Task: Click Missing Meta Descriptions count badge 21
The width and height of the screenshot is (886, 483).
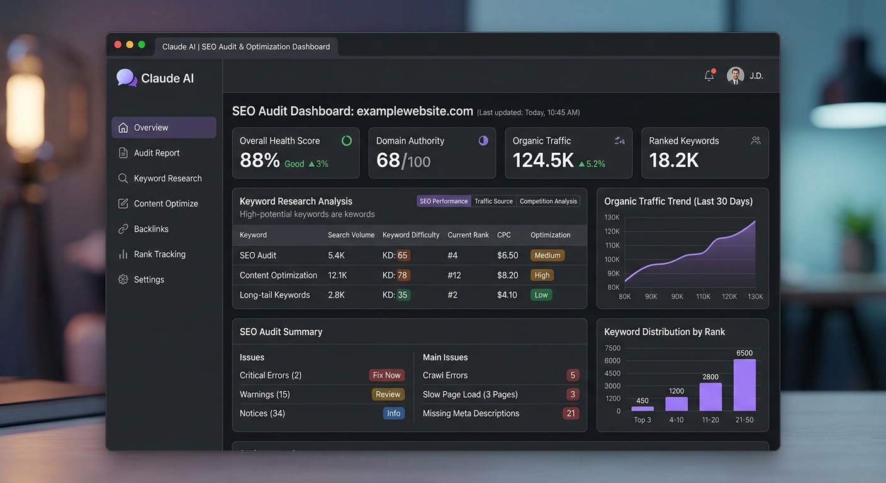Action: [571, 413]
